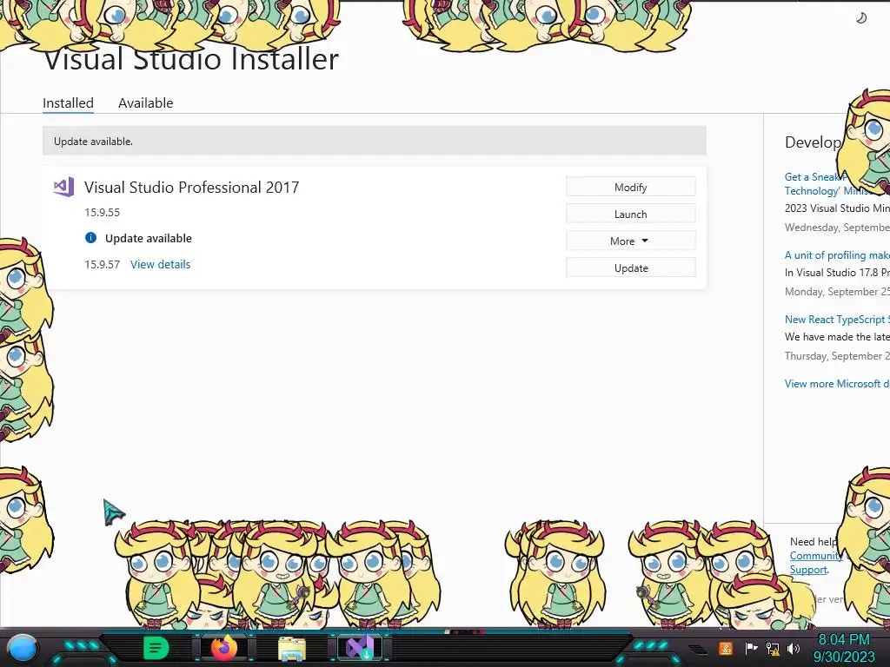Click the blue update info icon

coord(90,238)
